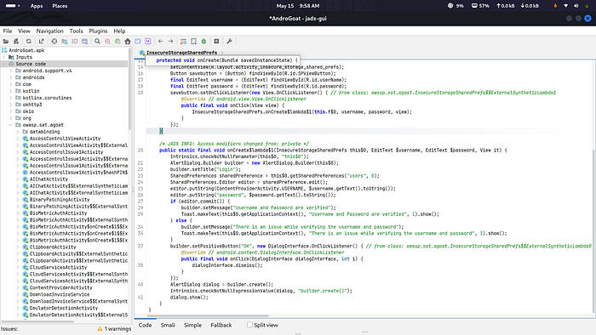Viewport: 596px width, 335px height.
Task: Select DownloadInvoiceService in the tree
Action: [60, 294]
